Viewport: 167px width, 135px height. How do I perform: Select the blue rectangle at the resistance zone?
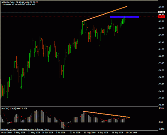pos(125,17)
